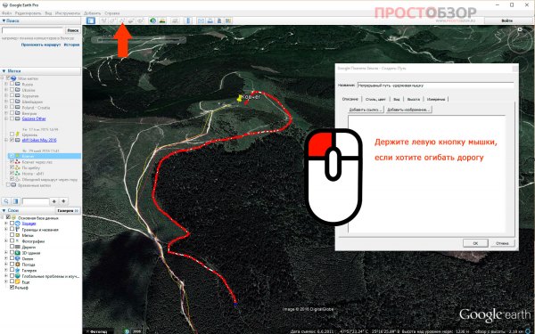The image size is (535, 334).
Task: Check the Временные метки checkbox
Action: 8,185
